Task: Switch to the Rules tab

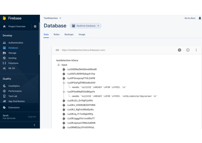Action: (56, 34)
